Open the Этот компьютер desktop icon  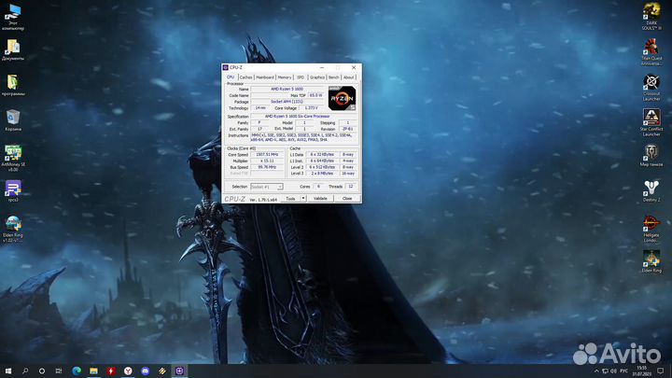pyautogui.click(x=13, y=12)
